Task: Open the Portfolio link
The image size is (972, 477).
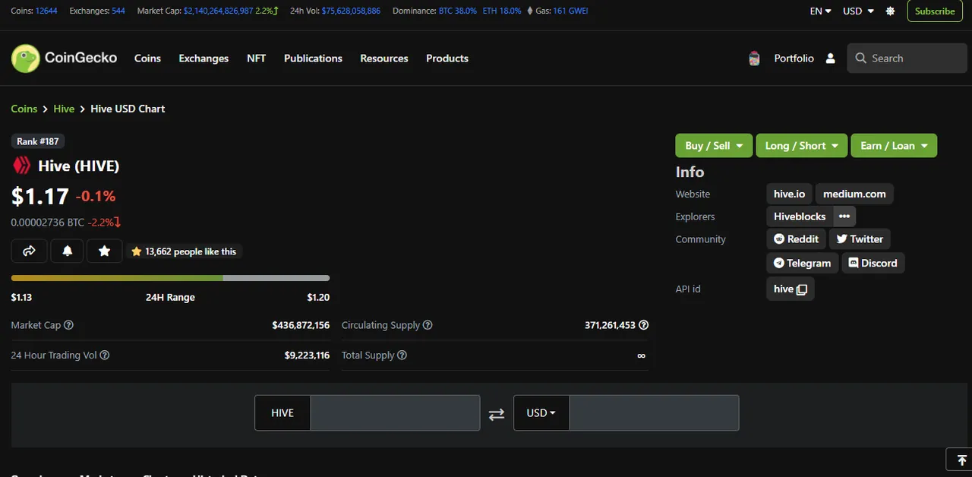Action: (x=794, y=58)
